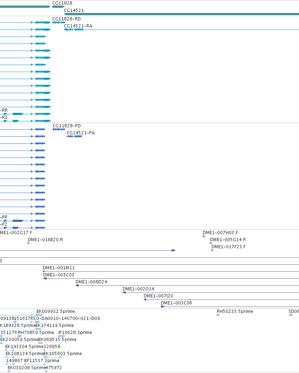Click the truncated -PR label
The image size is (299, 373).
click(x=4, y=217)
